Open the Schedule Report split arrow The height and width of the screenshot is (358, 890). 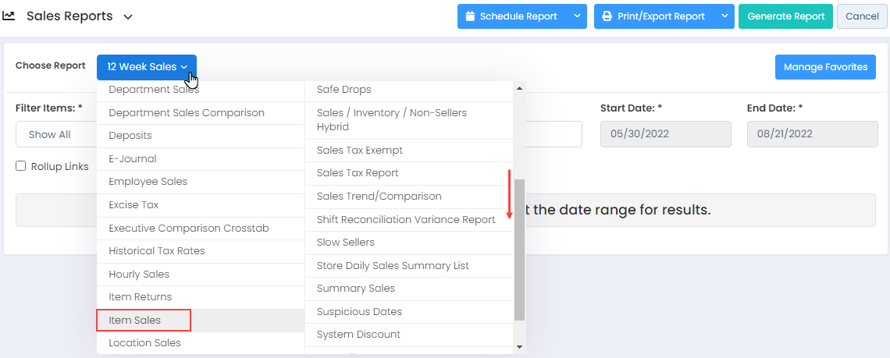[x=577, y=16]
